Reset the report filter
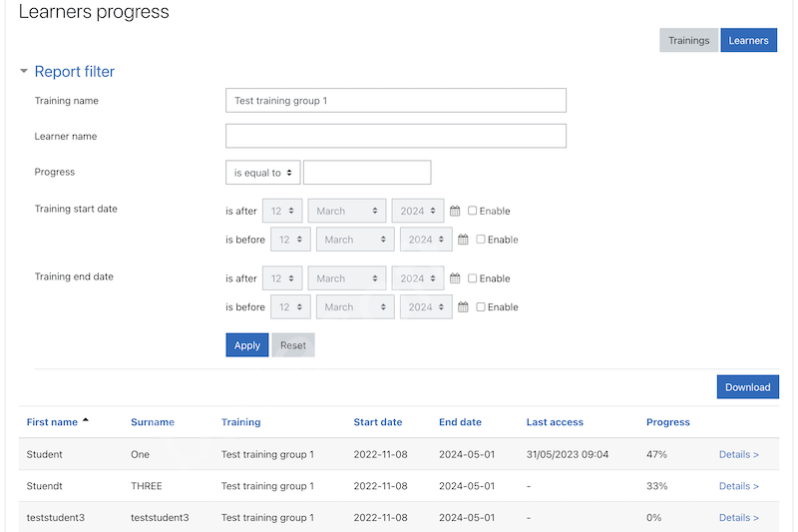Image resolution: width=798 pixels, height=532 pixels. coord(293,345)
